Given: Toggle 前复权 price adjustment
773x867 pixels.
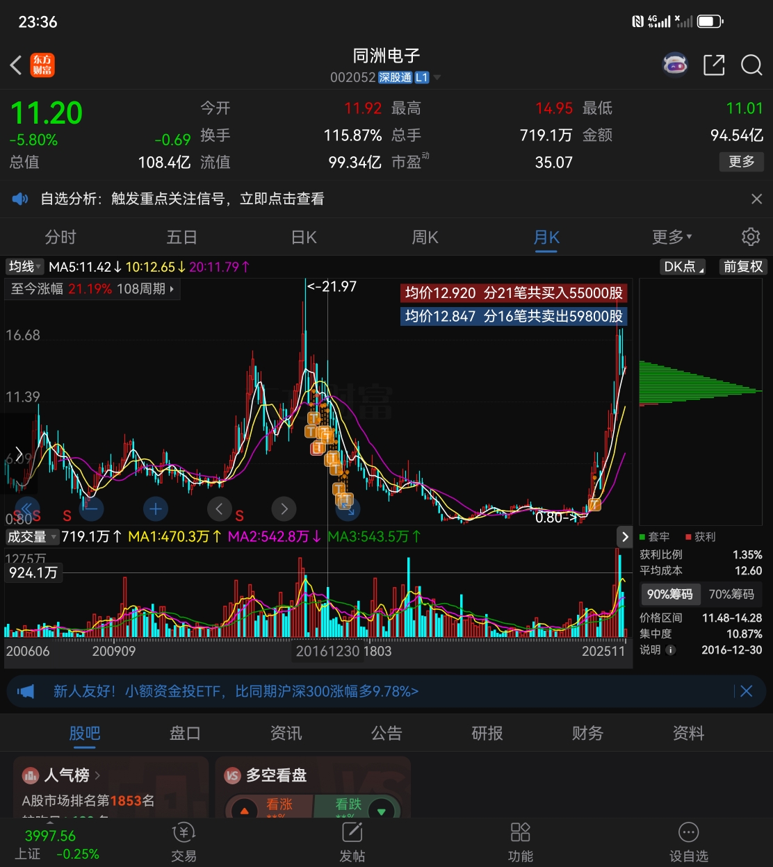Looking at the screenshot, I should click(743, 267).
